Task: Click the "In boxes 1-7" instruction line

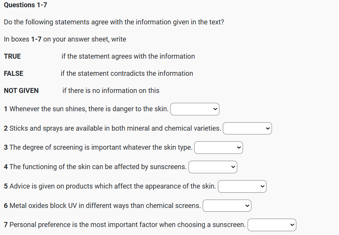Action: pyautogui.click(x=65, y=39)
